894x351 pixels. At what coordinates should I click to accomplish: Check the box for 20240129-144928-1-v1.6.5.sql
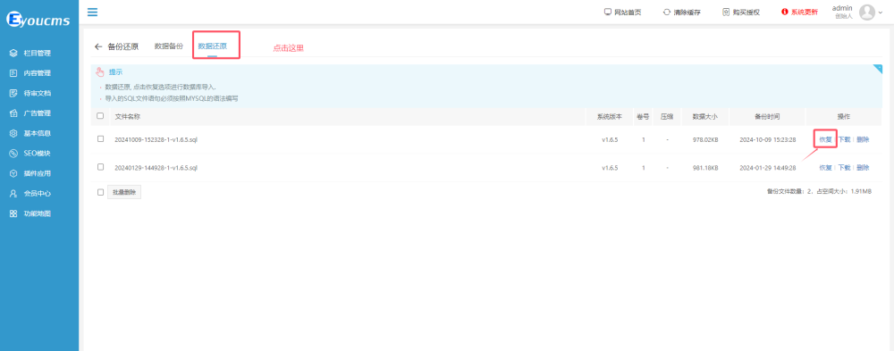(100, 167)
